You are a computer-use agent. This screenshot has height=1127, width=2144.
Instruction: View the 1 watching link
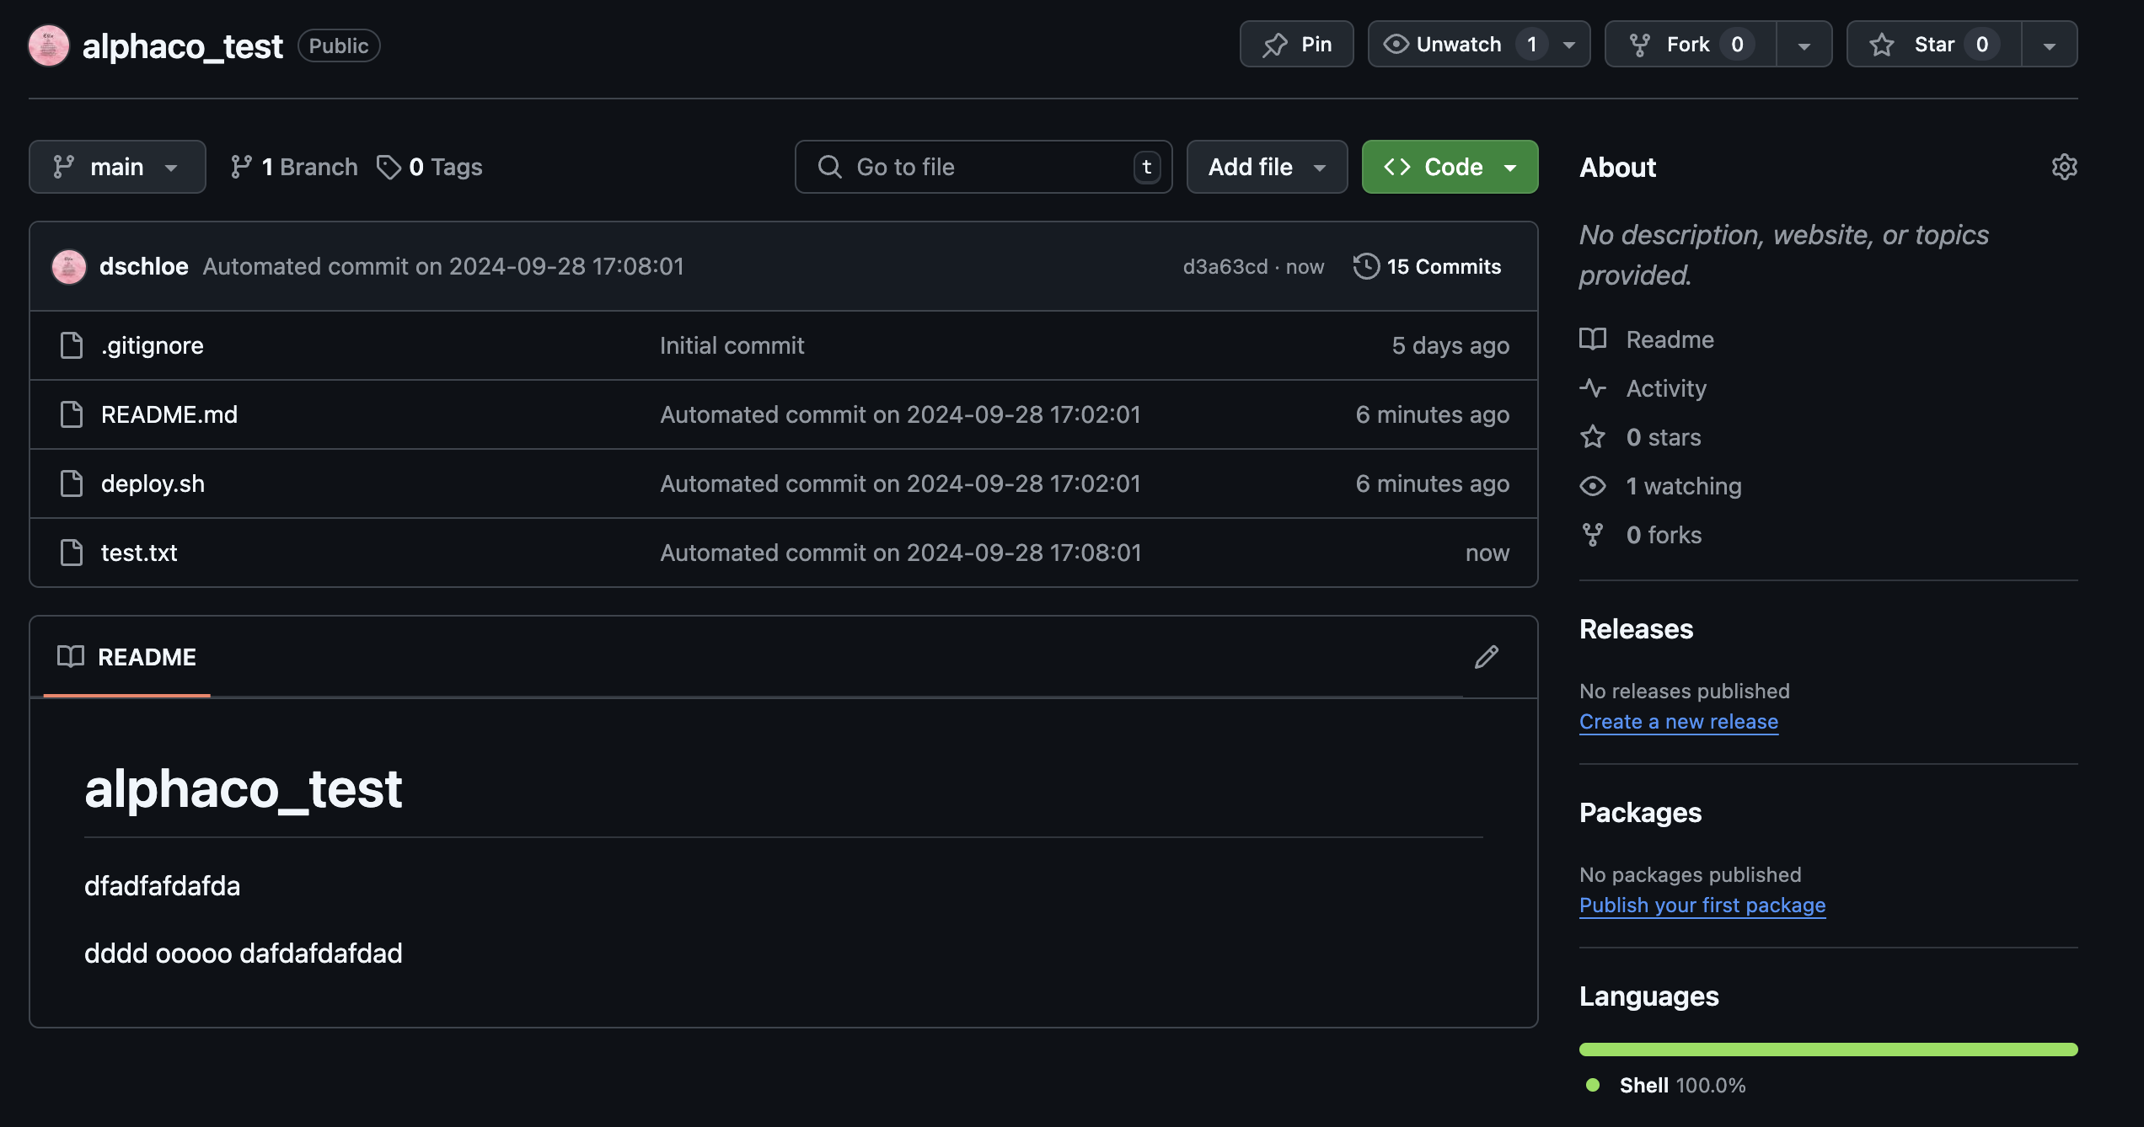click(x=1660, y=486)
